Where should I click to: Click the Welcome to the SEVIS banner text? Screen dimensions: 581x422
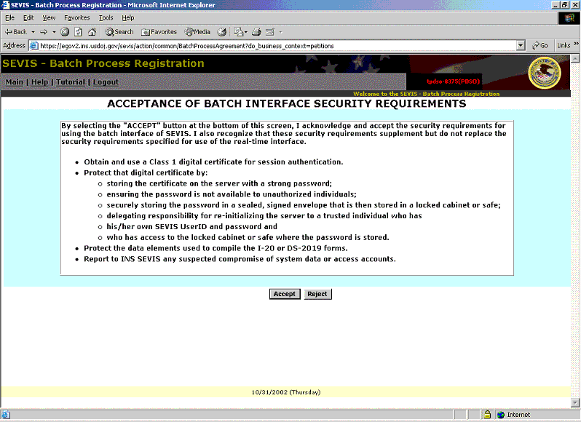(426, 94)
